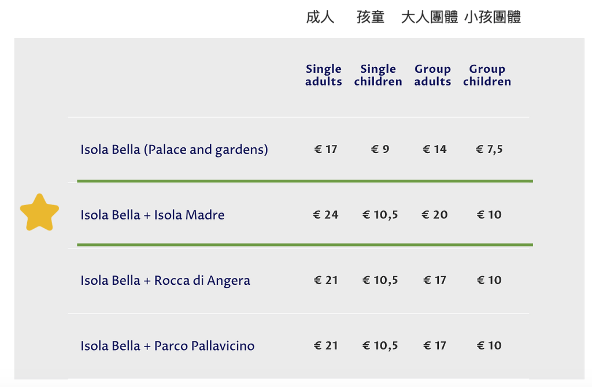Select the Group children column header
Image resolution: width=592 pixels, height=387 pixels.
(487, 75)
